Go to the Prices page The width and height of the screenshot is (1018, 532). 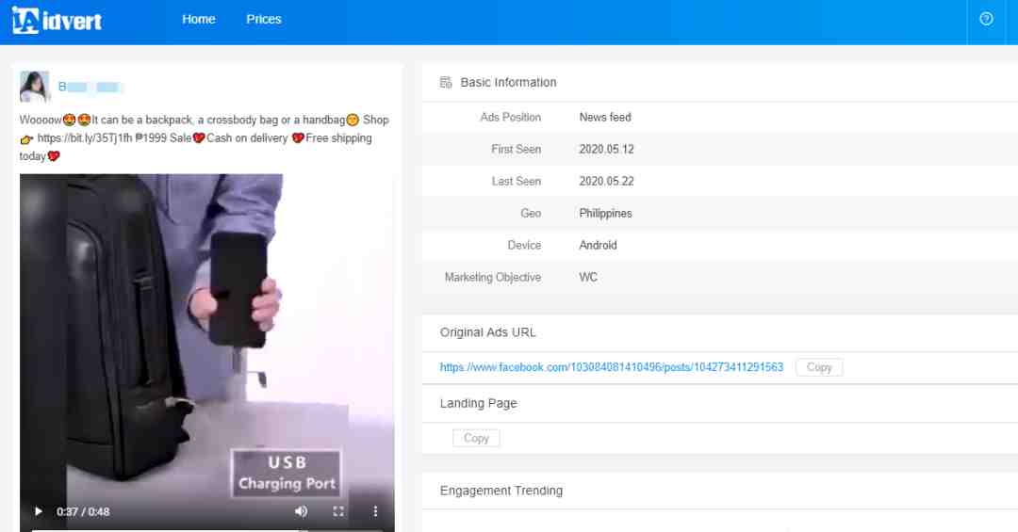coord(264,19)
